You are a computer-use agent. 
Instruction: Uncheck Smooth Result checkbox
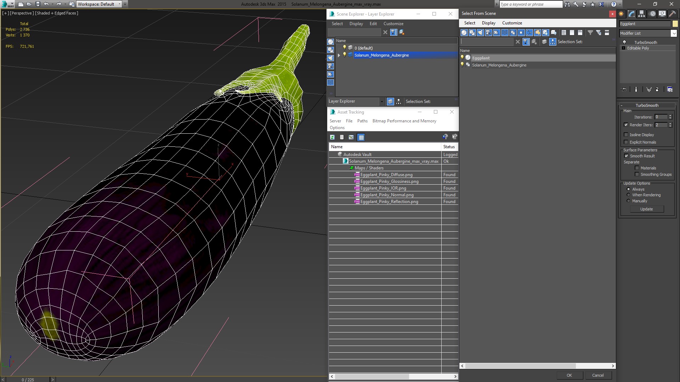point(626,156)
